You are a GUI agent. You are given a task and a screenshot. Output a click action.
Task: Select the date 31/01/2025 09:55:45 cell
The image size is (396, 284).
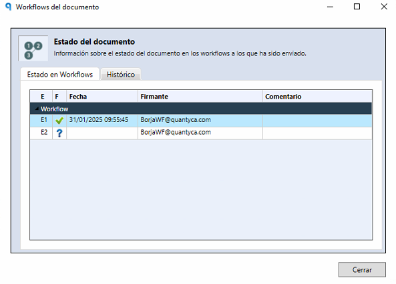[102, 120]
